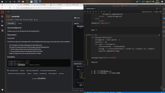This screenshot has width=165, height=93.
Task: Open Windows taskbar search
Action: pos(6,2)
